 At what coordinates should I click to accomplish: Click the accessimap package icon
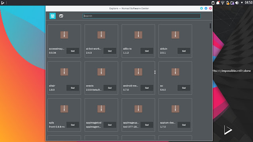pos(64,35)
